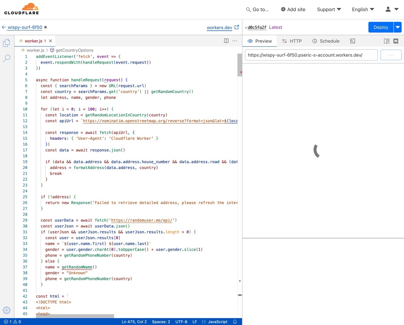The image size is (404, 325).
Task: Click the preview send button with dots
Action: tap(391, 55)
